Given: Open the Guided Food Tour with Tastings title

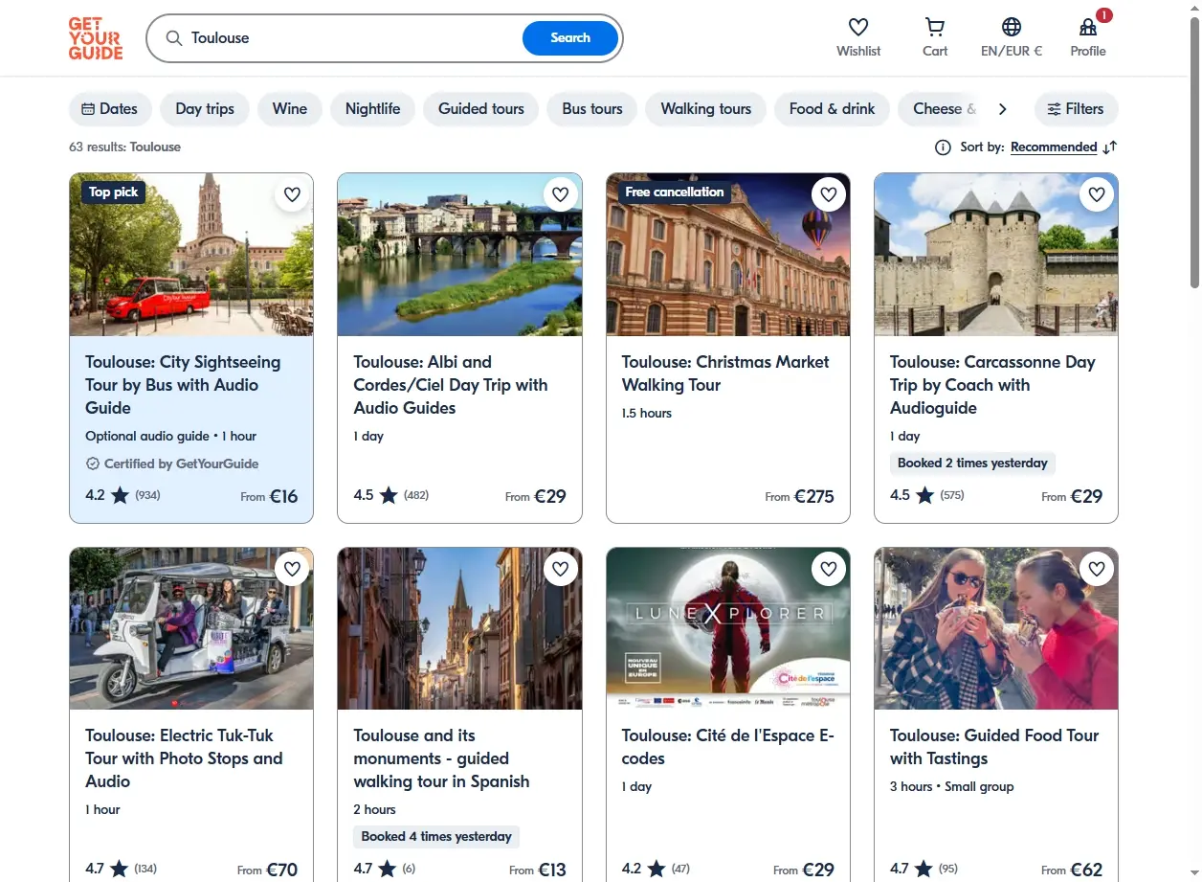Looking at the screenshot, I should pos(994,747).
